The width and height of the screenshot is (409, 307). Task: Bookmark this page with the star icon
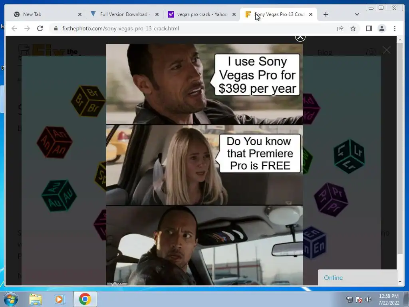tap(353, 29)
